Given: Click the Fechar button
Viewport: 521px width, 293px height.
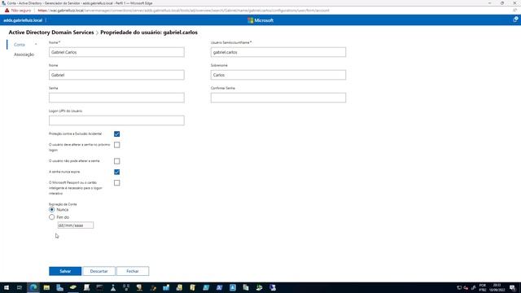Looking at the screenshot, I should 133,271.
